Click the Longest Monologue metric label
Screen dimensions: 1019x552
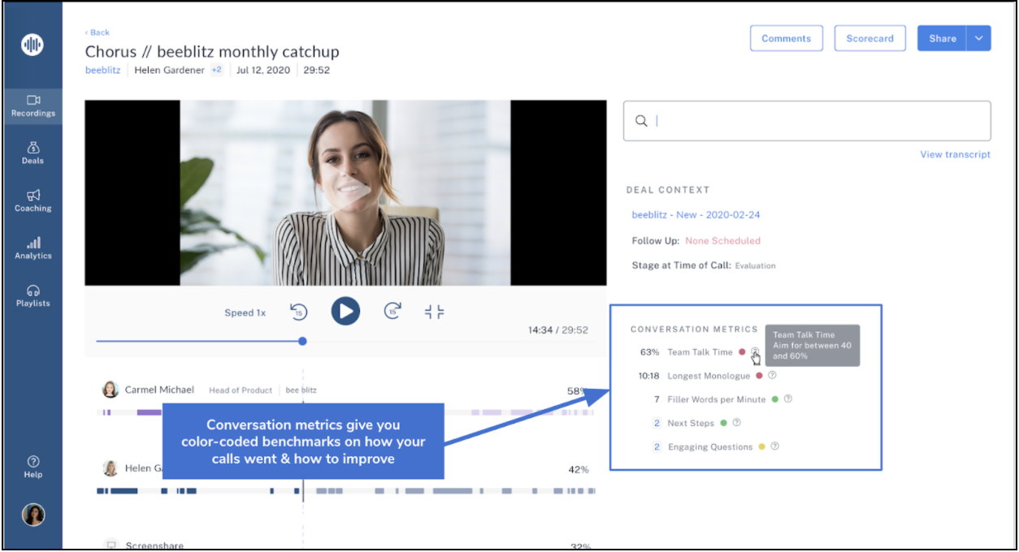(x=709, y=376)
